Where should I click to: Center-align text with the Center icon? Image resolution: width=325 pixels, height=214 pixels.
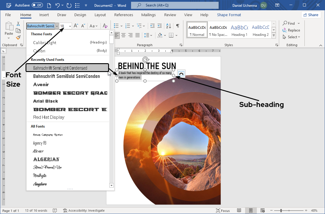click(x=124, y=35)
